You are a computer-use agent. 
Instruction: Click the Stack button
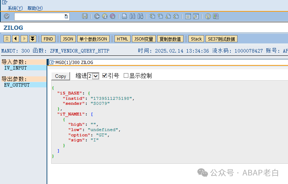196,39
